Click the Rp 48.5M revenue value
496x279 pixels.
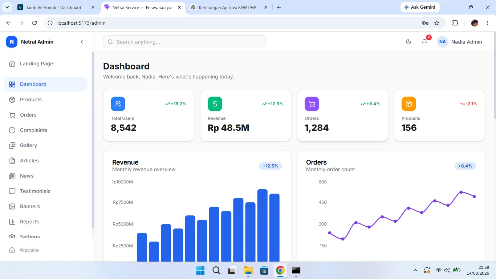click(x=228, y=128)
